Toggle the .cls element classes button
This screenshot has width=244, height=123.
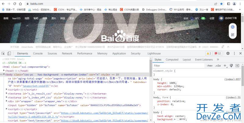pyautogui.click(x=218, y=66)
